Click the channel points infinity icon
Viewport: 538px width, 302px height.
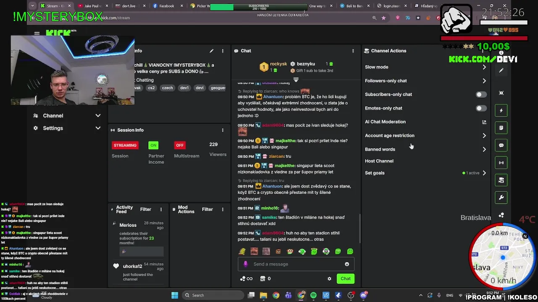click(x=246, y=279)
